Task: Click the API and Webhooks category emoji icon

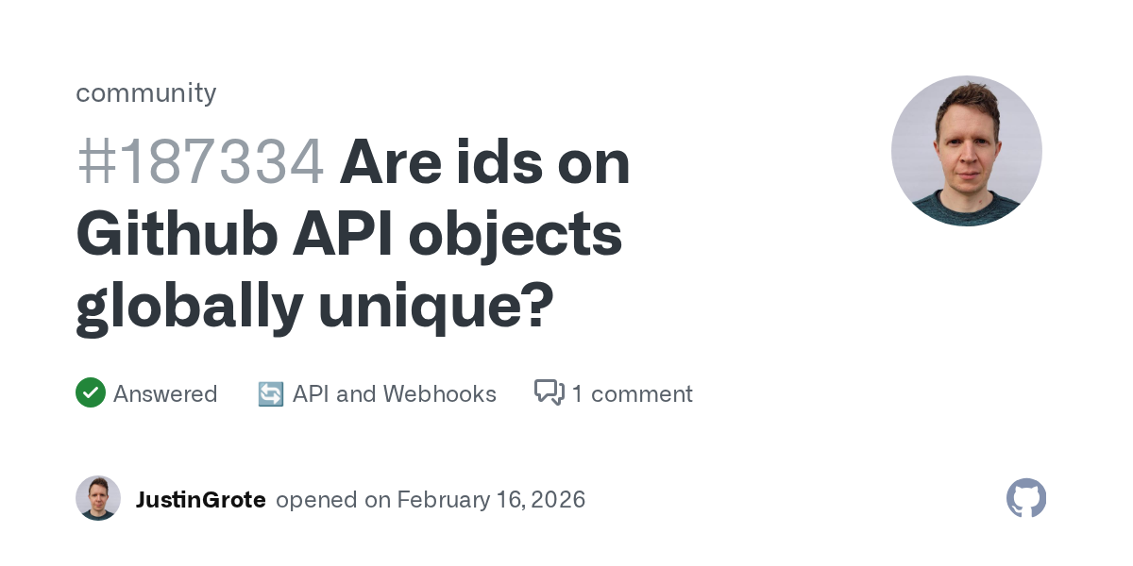Action: coord(271,394)
